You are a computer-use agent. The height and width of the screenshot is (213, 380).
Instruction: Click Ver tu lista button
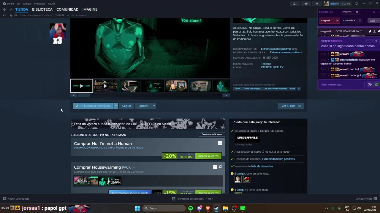(x=291, y=106)
